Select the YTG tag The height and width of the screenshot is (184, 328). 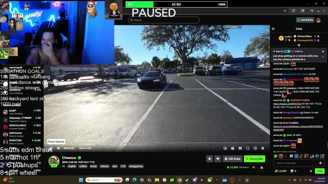[x=123, y=166]
